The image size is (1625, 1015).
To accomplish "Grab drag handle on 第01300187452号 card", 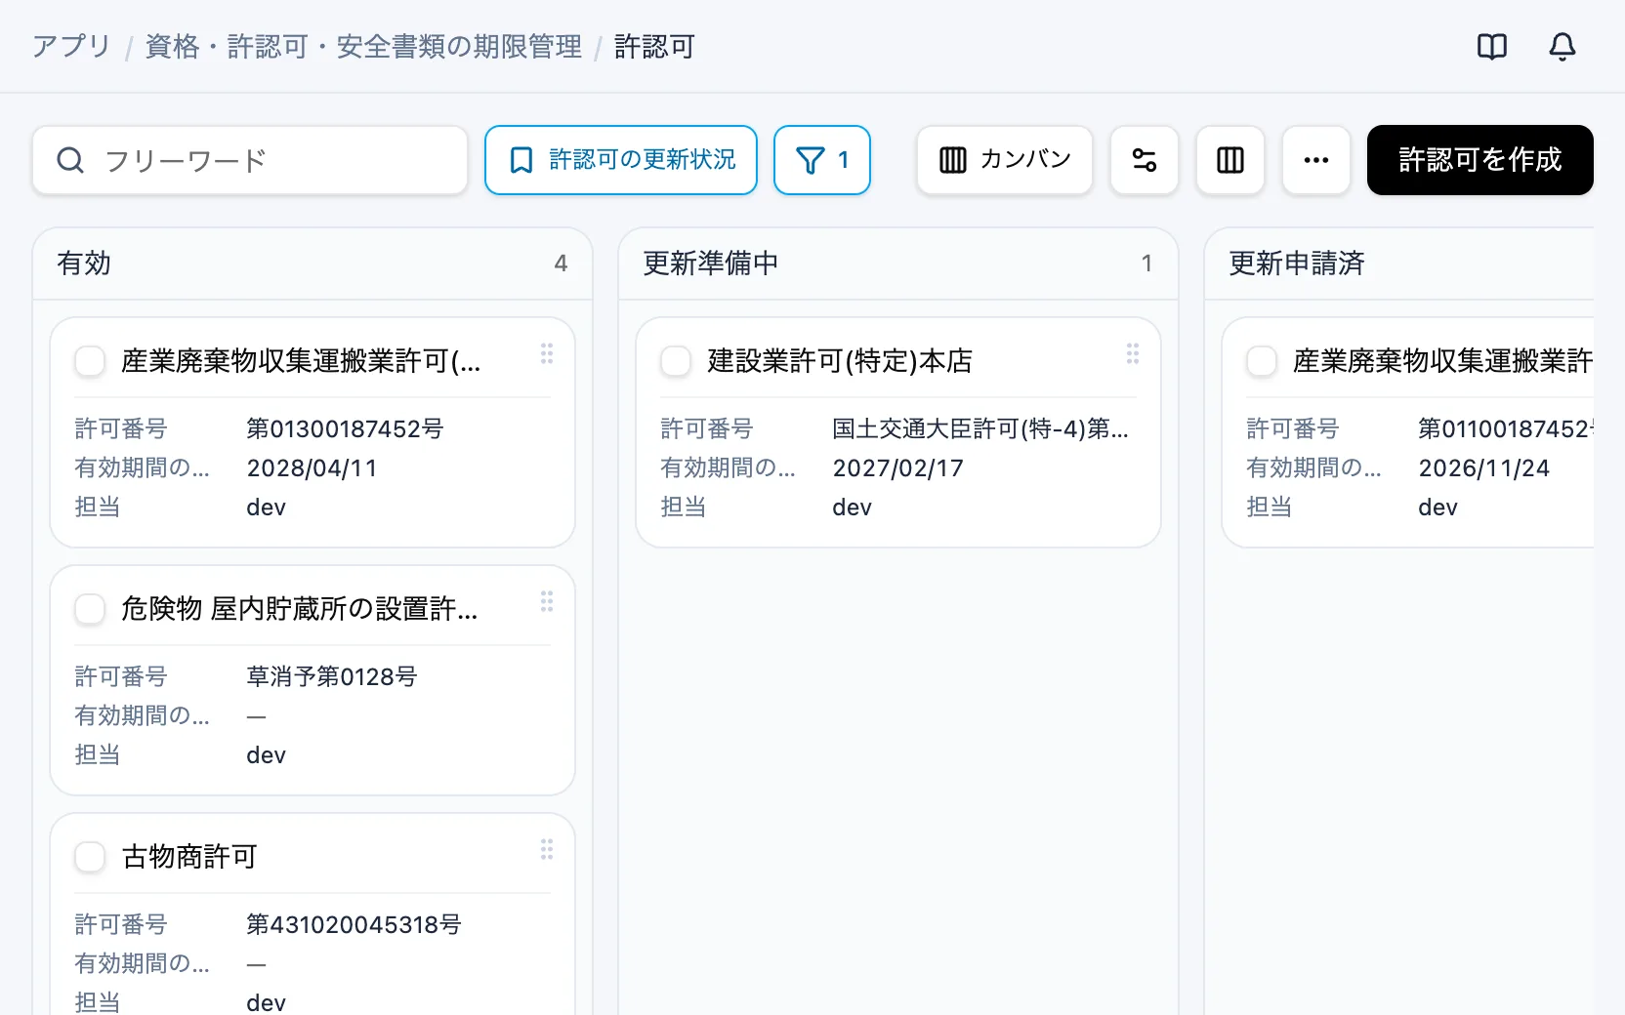I will click(x=547, y=353).
